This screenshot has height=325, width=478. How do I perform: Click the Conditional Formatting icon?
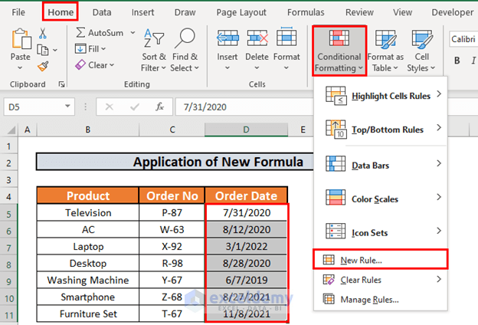pyautogui.click(x=339, y=38)
